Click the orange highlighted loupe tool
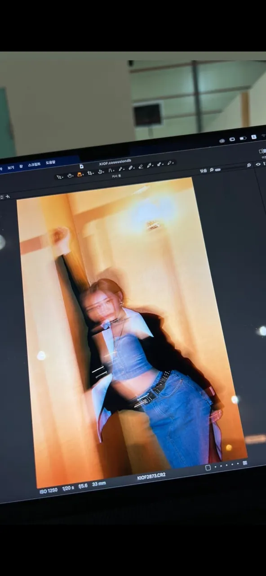The image size is (266, 576). click(80, 175)
